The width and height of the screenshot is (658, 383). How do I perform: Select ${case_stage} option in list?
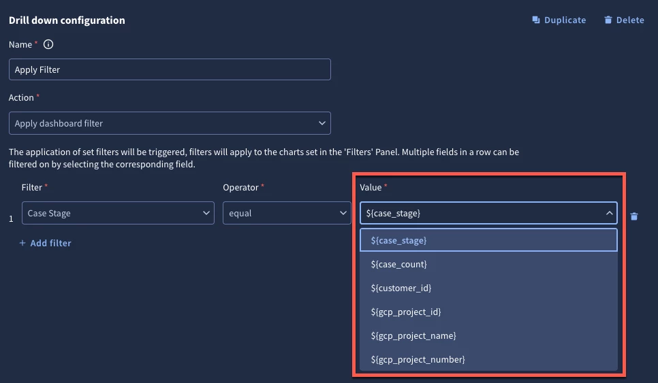pos(488,240)
